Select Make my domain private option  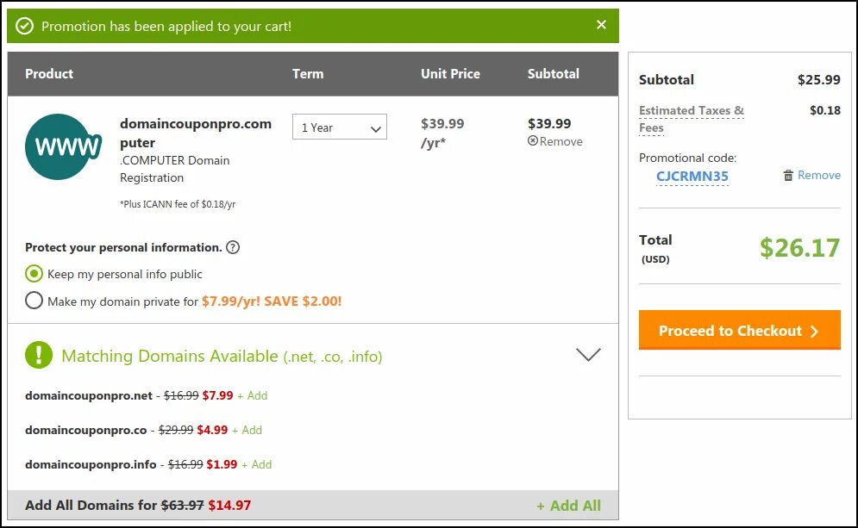pos(34,301)
